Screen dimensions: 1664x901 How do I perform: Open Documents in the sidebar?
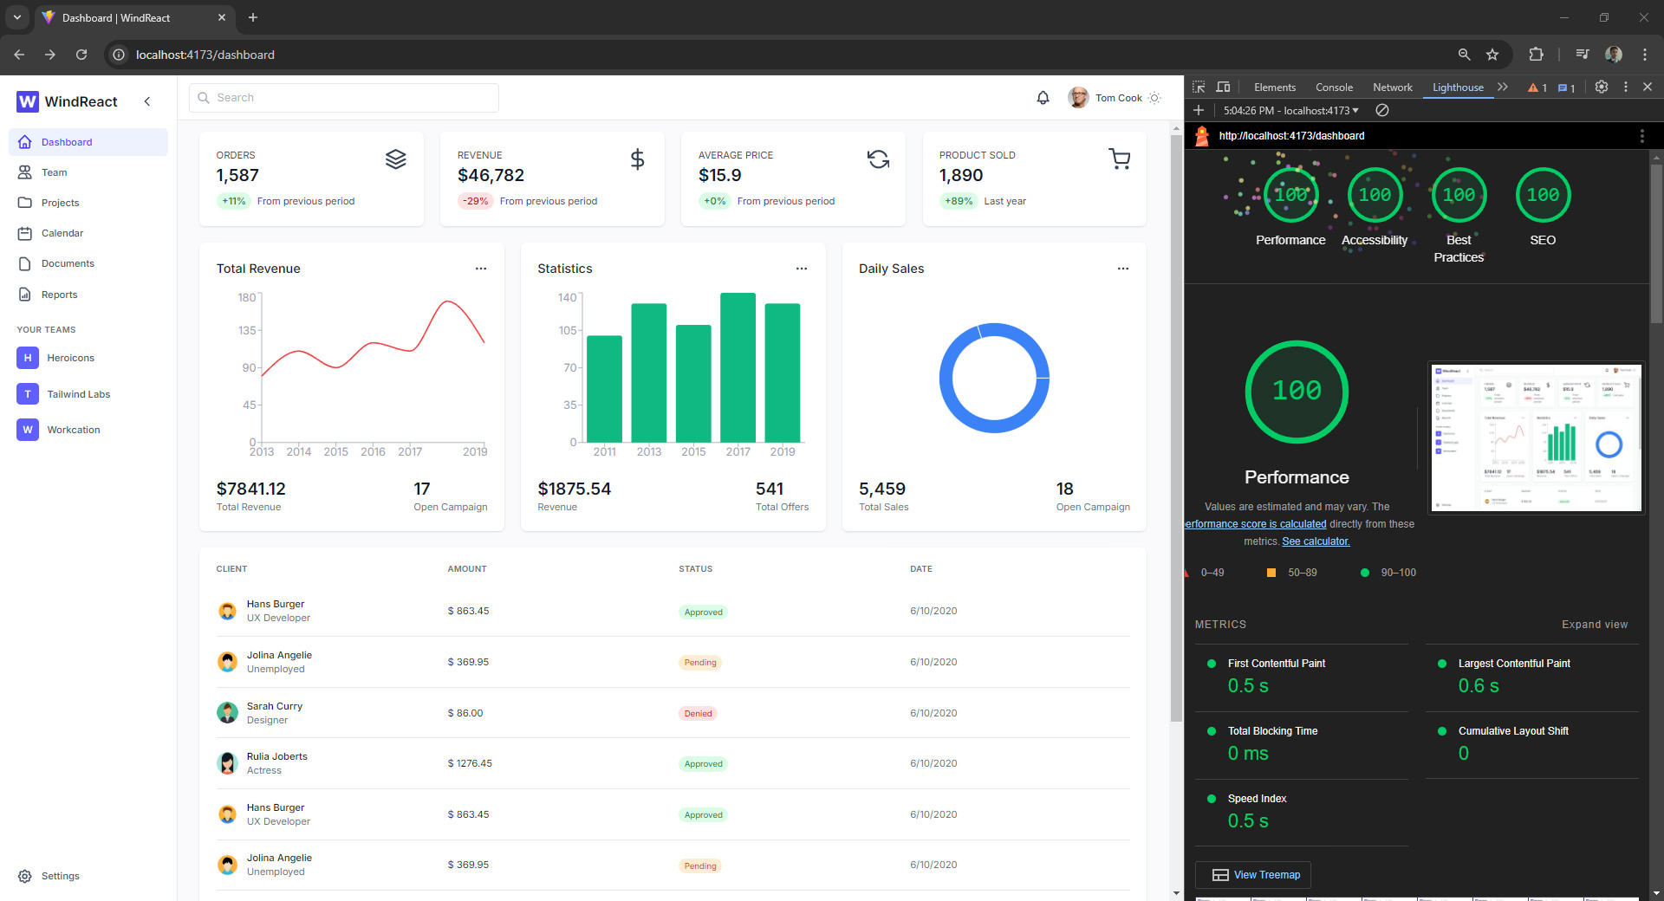point(88,263)
